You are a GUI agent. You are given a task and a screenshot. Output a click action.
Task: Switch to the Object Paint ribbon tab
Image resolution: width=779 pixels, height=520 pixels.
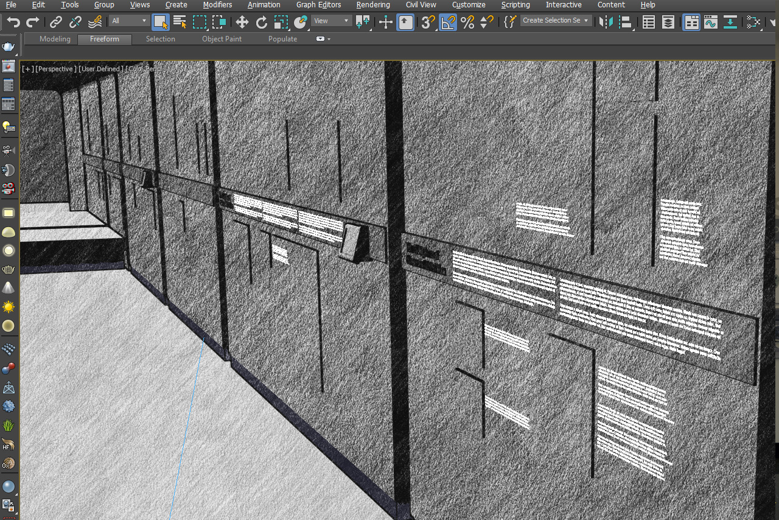(222, 39)
